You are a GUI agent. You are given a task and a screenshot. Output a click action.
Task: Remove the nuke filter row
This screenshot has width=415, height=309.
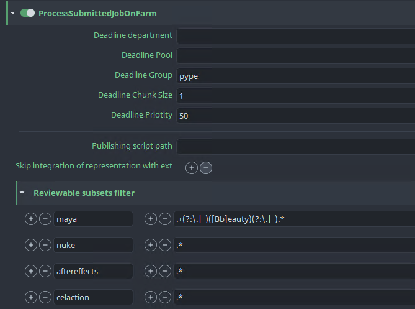pyautogui.click(x=45, y=245)
